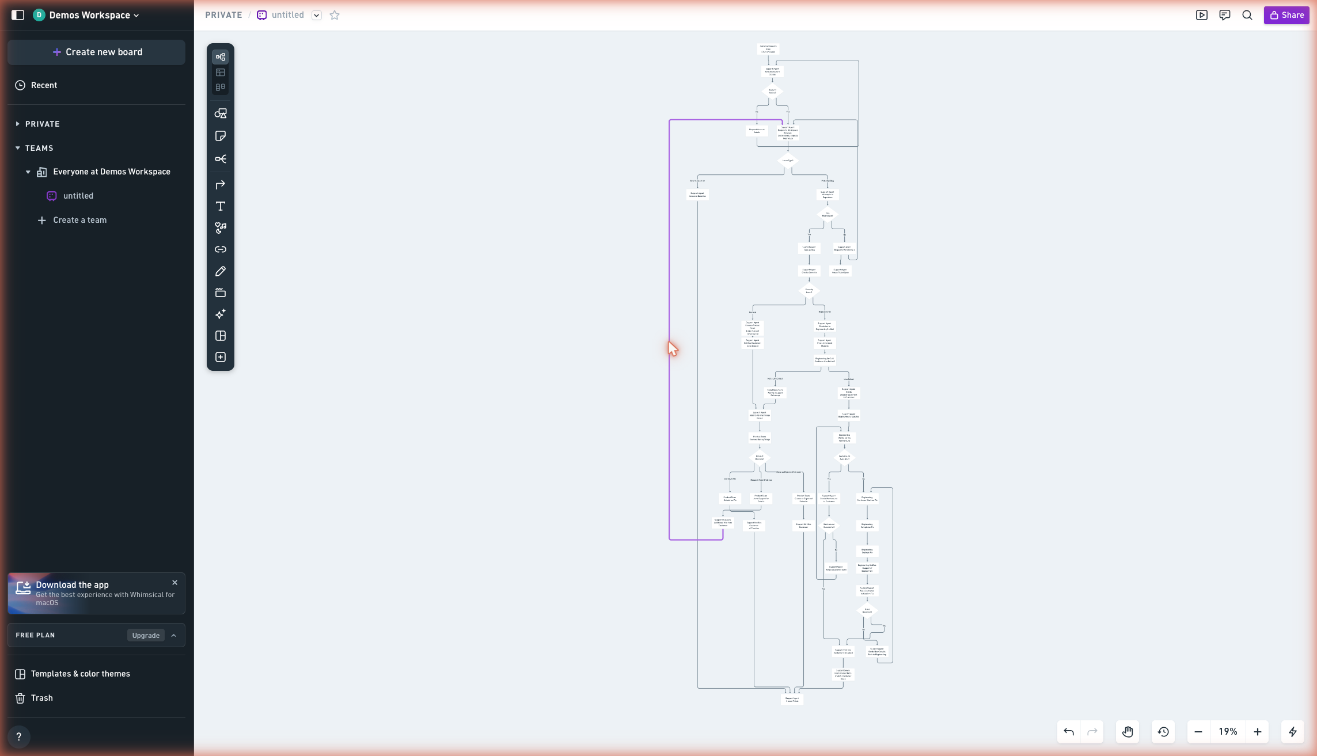1317x756 pixels.
Task: Open quick actions lightning icon
Action: [1293, 732]
